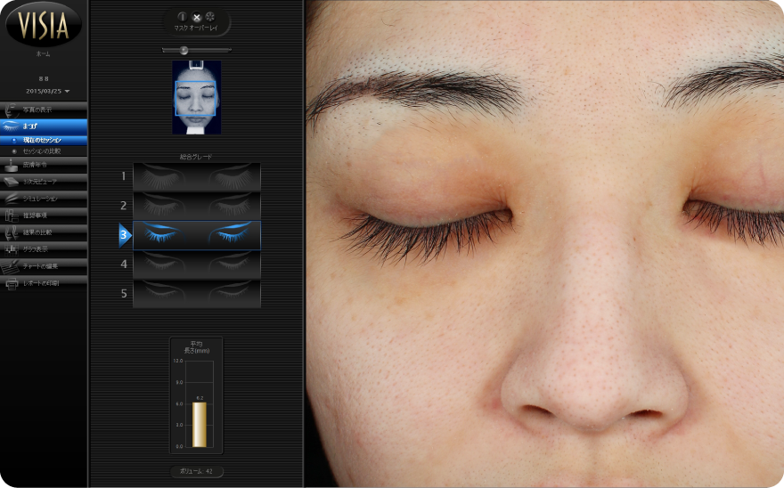Open the シミュレーション simulation section

point(43,198)
